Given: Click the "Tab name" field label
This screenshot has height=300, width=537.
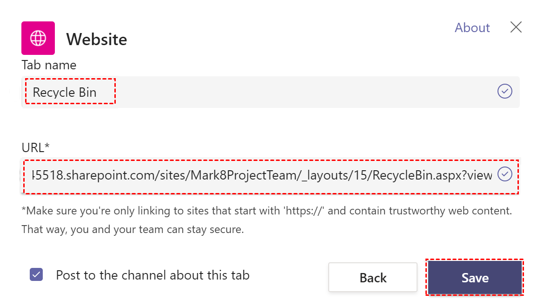Looking at the screenshot, I should [x=49, y=65].
